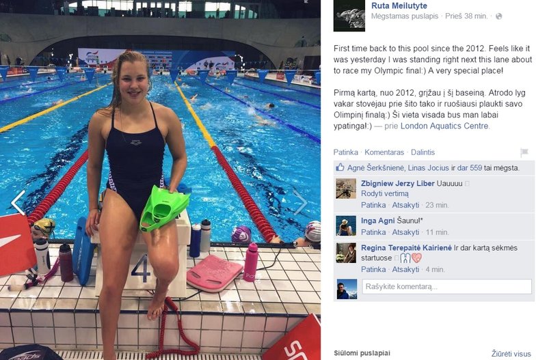Click Patinka under the post
This screenshot has height=360, width=547.
tap(345, 152)
